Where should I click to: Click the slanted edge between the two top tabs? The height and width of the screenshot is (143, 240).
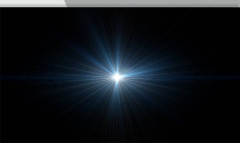tap(66, 3)
